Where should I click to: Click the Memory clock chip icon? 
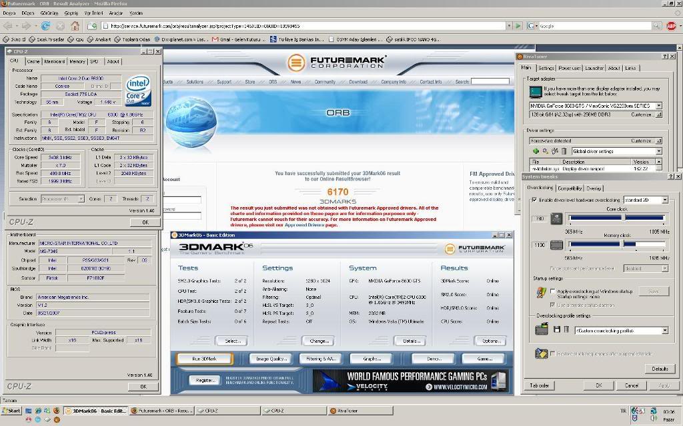click(x=556, y=245)
